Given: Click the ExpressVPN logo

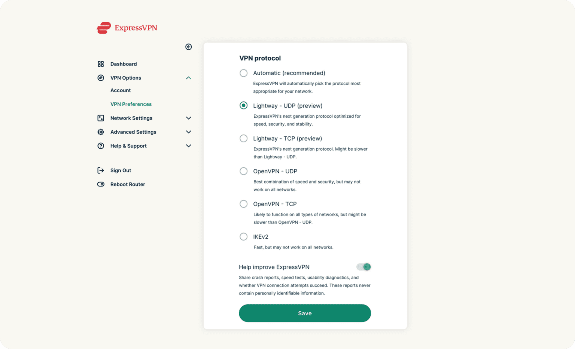Looking at the screenshot, I should [127, 28].
